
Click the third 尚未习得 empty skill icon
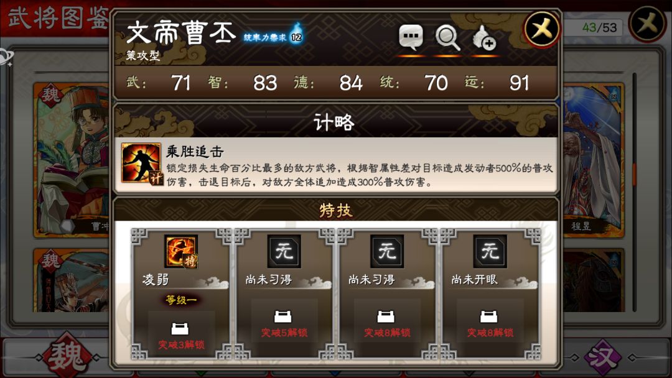pos(387,251)
